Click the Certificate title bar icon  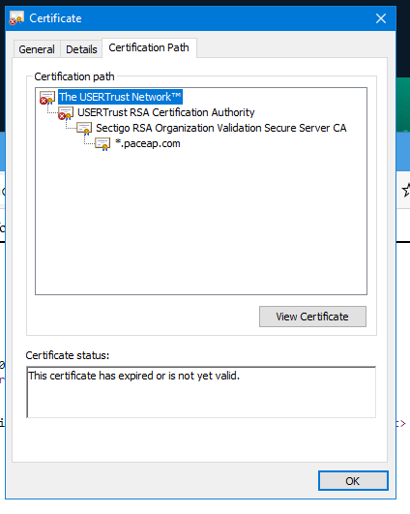(x=16, y=18)
